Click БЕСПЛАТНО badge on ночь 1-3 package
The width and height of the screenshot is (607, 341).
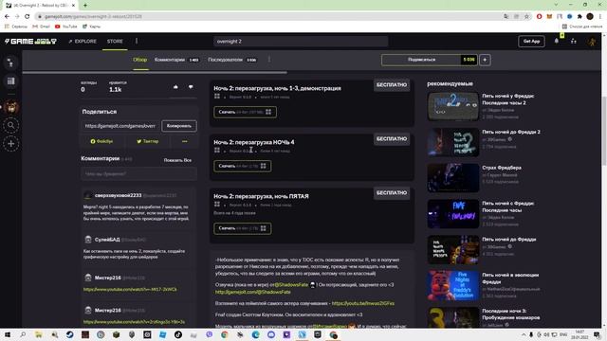[392, 84]
